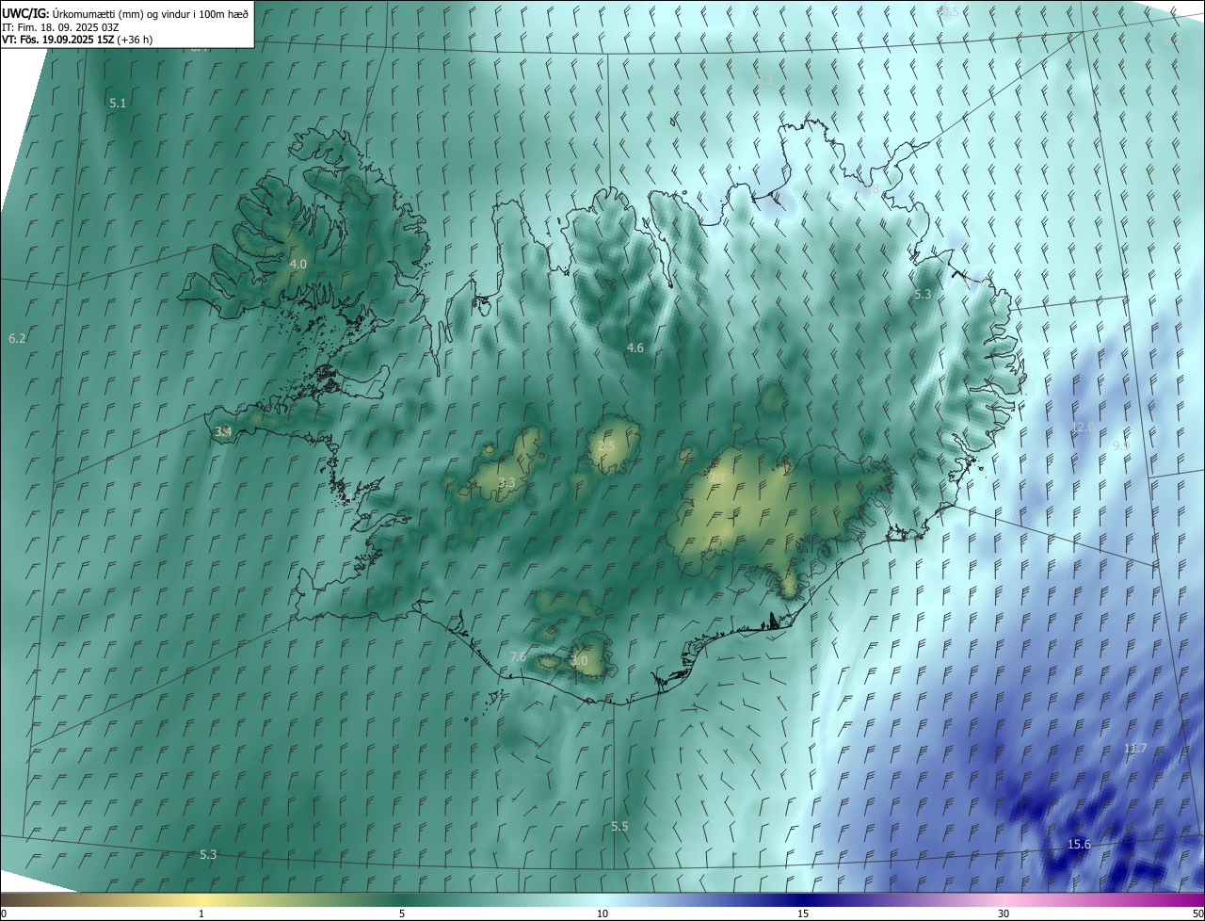Click the 3.0 value label
This screenshot has width=1205, height=921.
(579, 661)
